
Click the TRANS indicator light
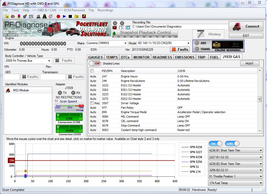[197, 49]
